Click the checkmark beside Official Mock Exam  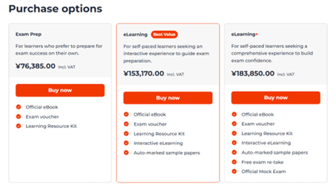coord(234,171)
